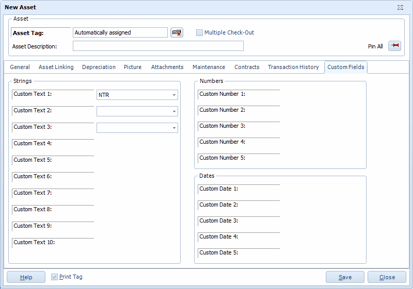Switch to the General tab
Screen dimensions: 413x289
[x=20, y=67]
